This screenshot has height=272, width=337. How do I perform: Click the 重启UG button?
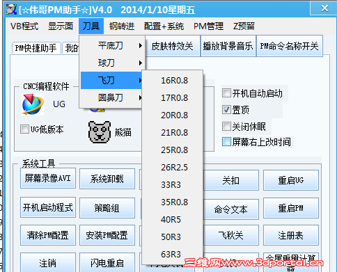click(x=291, y=180)
